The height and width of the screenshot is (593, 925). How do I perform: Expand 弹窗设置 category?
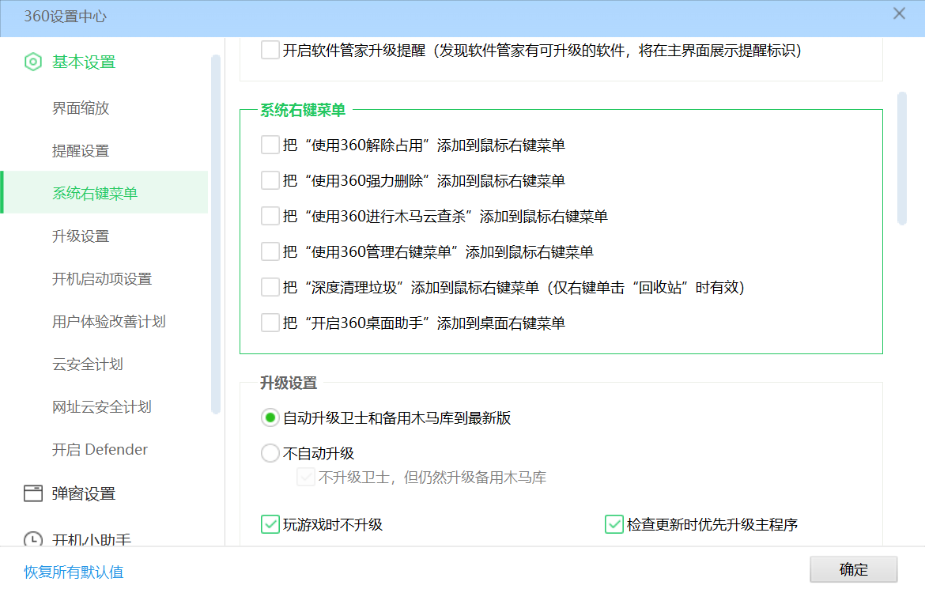(84, 493)
